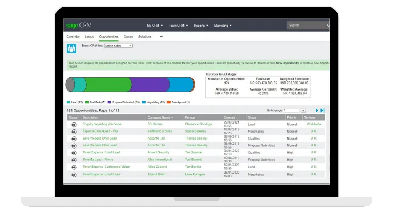
Task: Expand the Search box dropdown arrow
Action: coord(328,25)
